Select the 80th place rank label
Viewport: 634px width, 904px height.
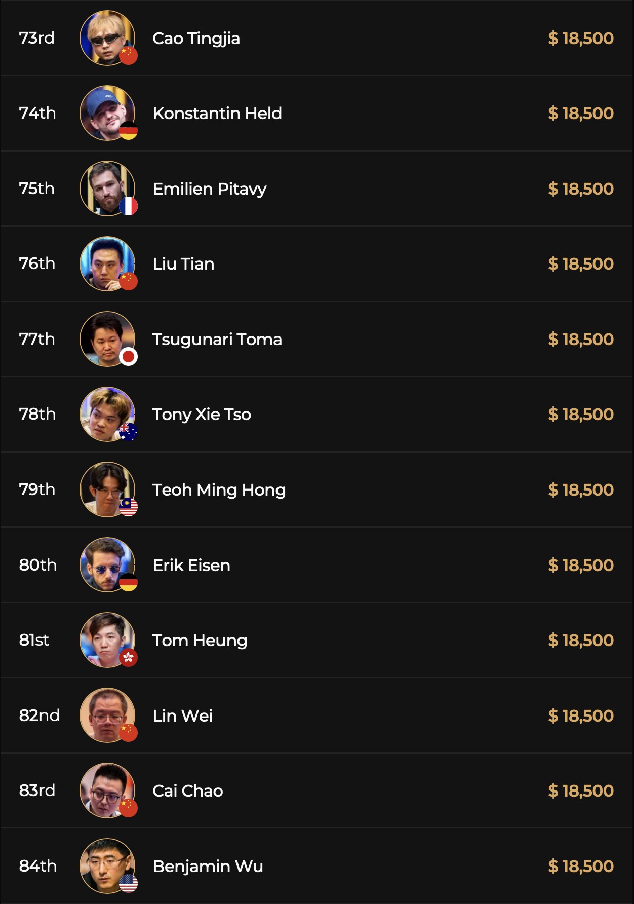pyautogui.click(x=37, y=565)
